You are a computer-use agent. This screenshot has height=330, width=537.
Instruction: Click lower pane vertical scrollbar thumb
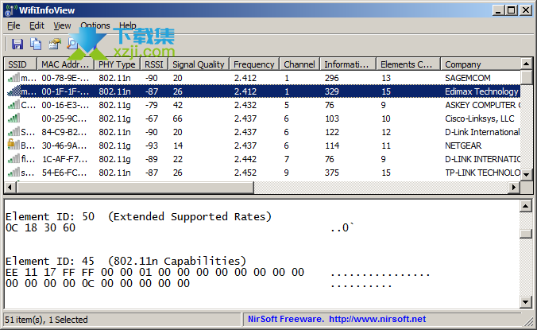coord(526,234)
